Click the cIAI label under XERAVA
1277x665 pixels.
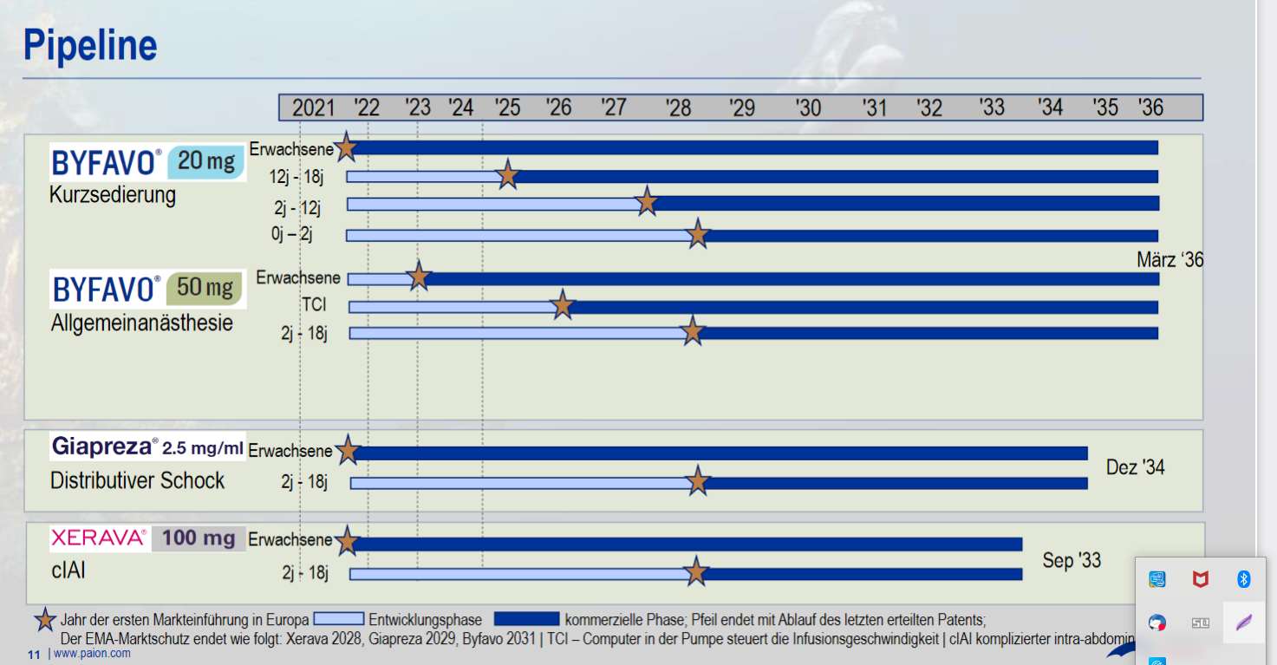[x=68, y=572]
